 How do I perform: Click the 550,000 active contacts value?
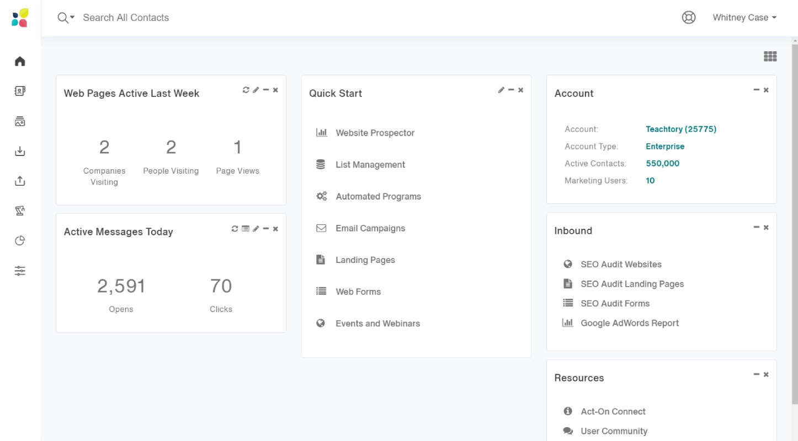(663, 164)
